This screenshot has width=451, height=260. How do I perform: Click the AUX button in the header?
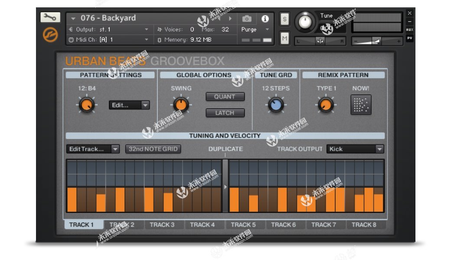(409, 29)
